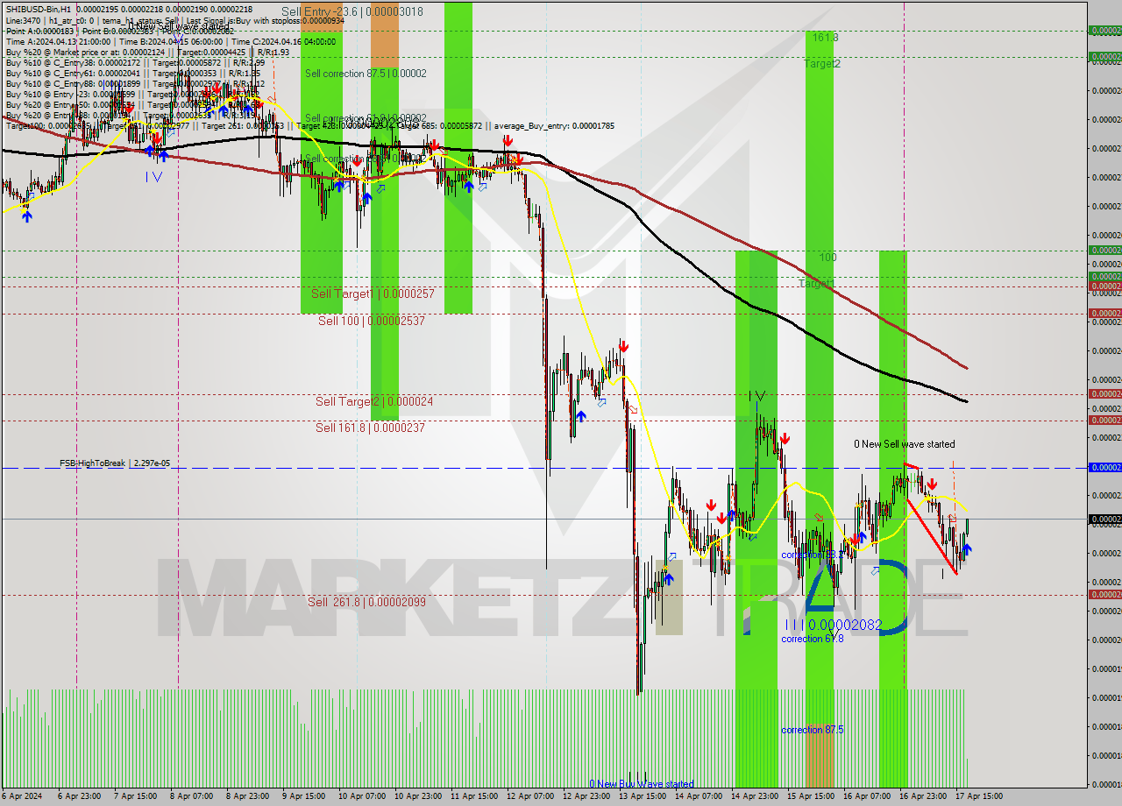Select the 'I I I 0.00002082' wave label
1122x806 pixels.
click(834, 625)
